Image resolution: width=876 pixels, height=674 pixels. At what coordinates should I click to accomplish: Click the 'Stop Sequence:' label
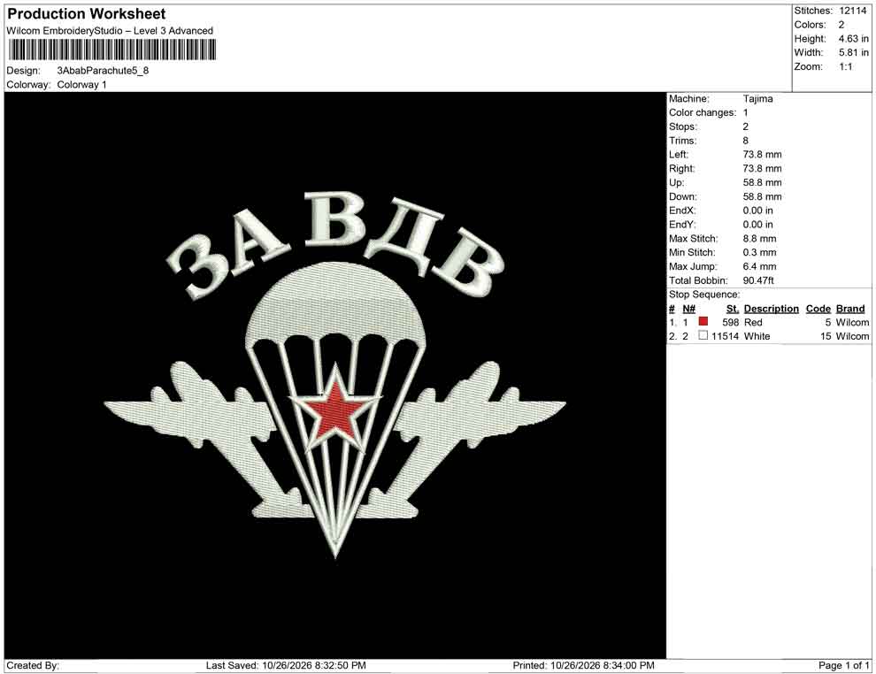pyautogui.click(x=704, y=295)
